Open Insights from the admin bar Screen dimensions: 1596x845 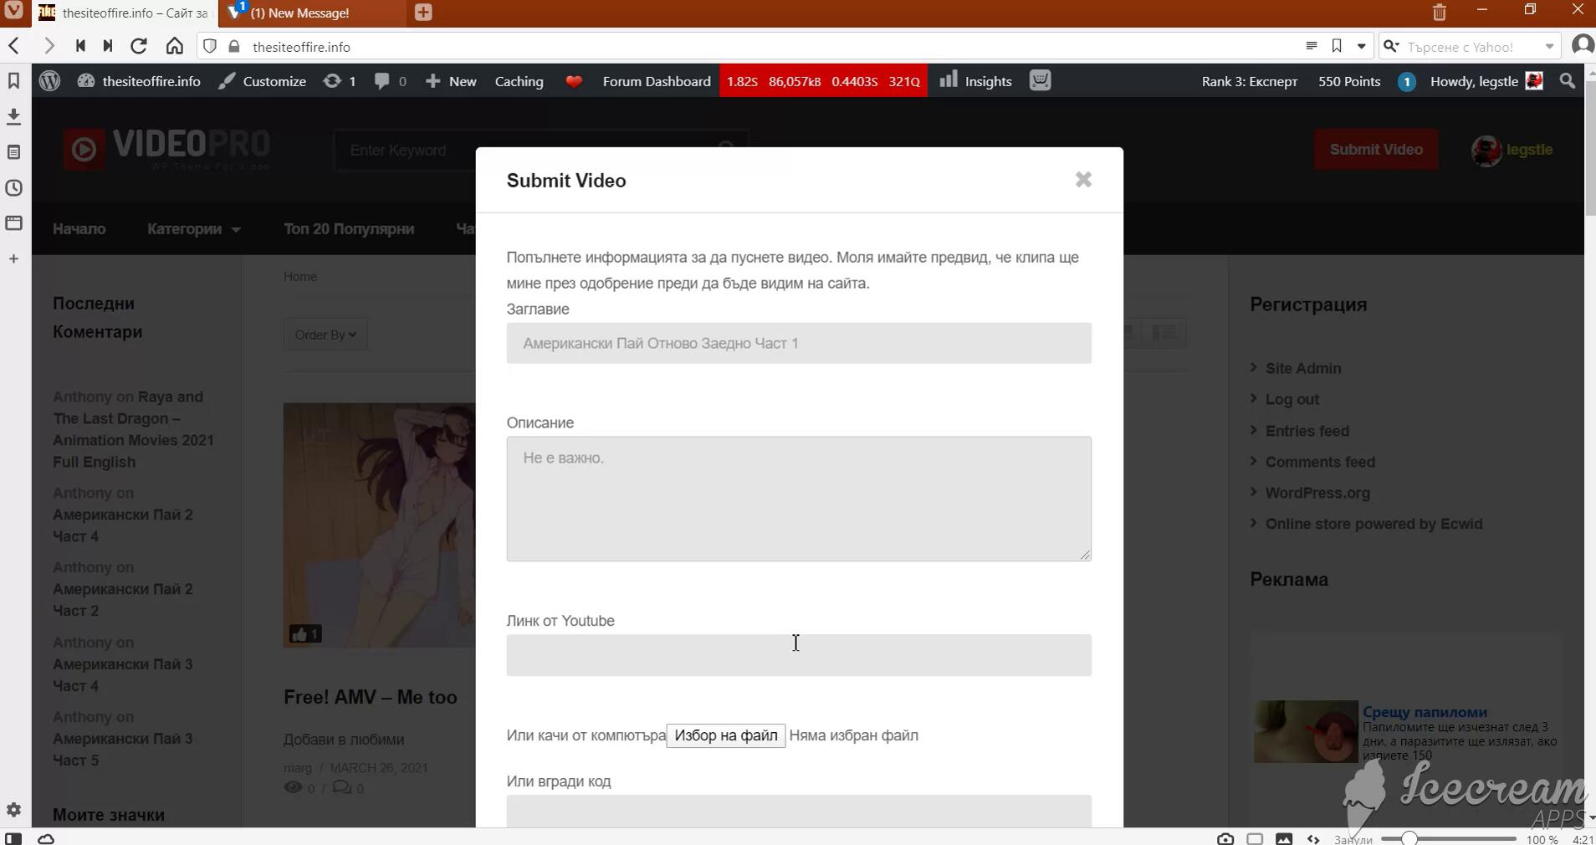point(976,81)
